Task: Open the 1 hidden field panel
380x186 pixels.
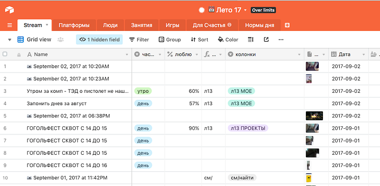Action: tap(99, 40)
